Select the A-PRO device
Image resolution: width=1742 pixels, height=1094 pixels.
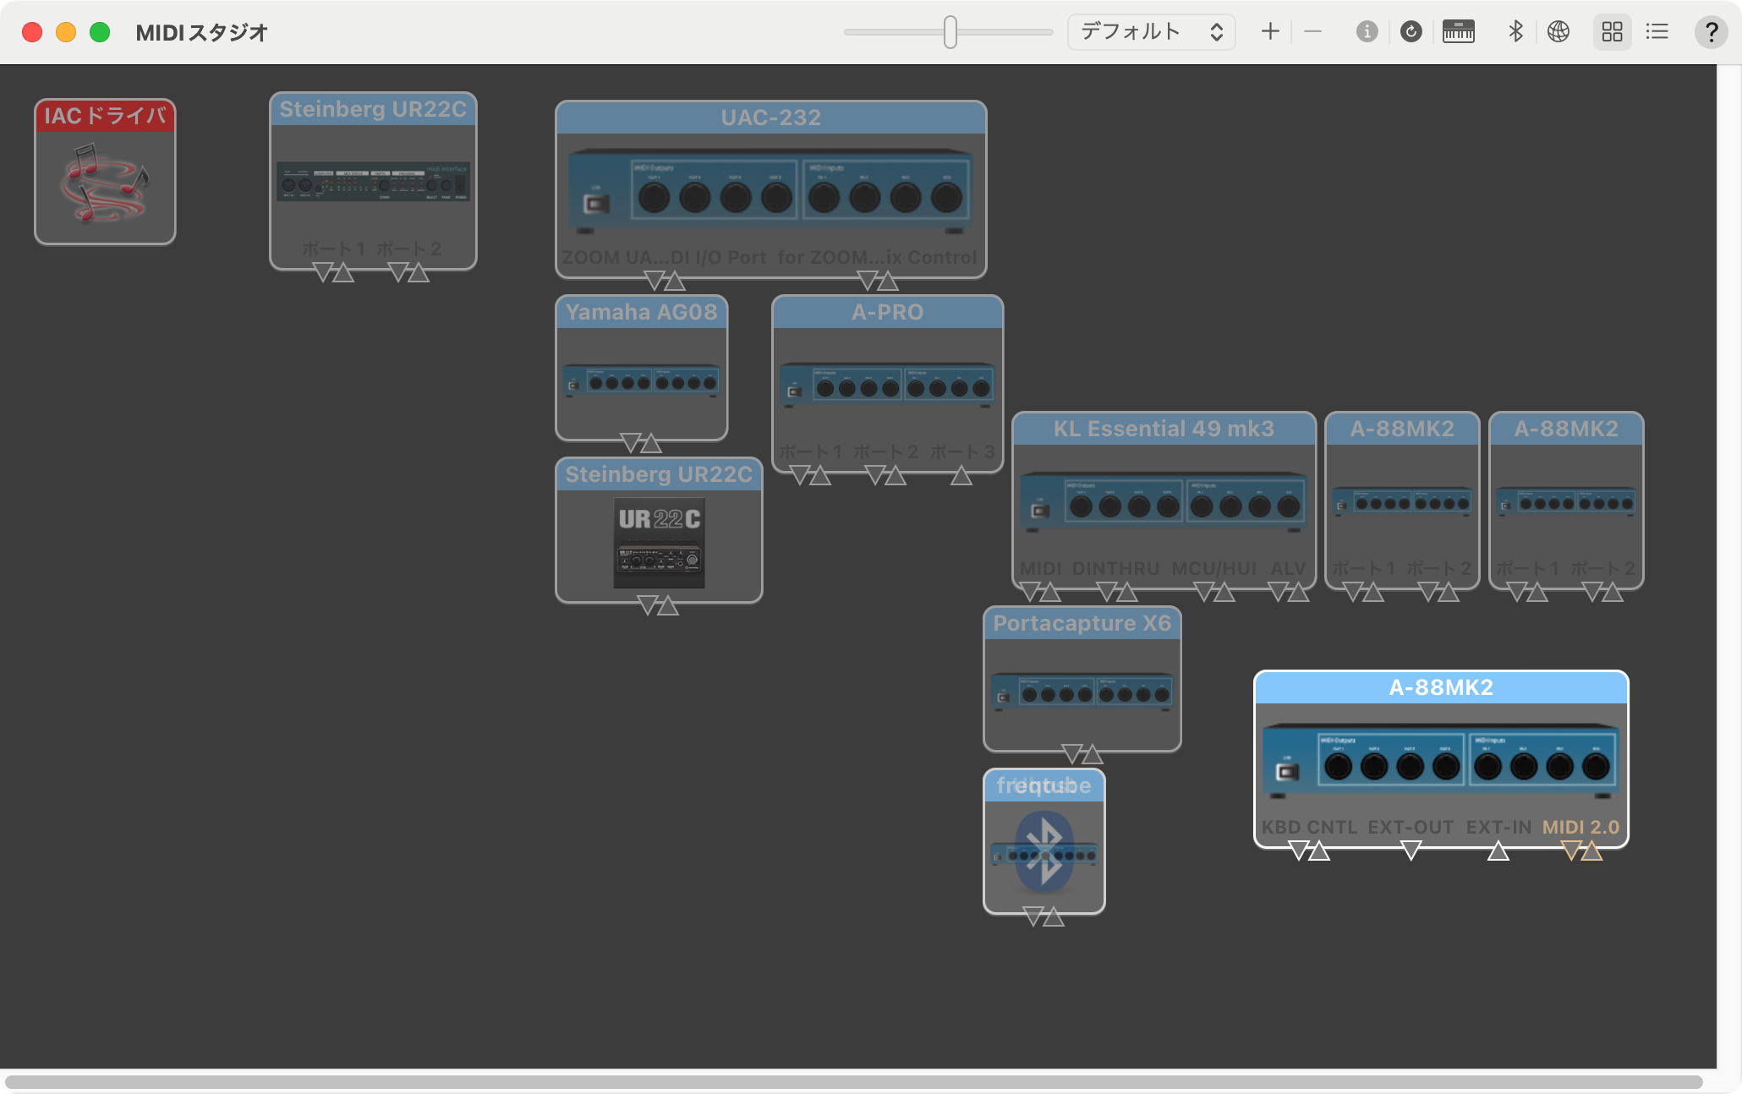pos(887,384)
